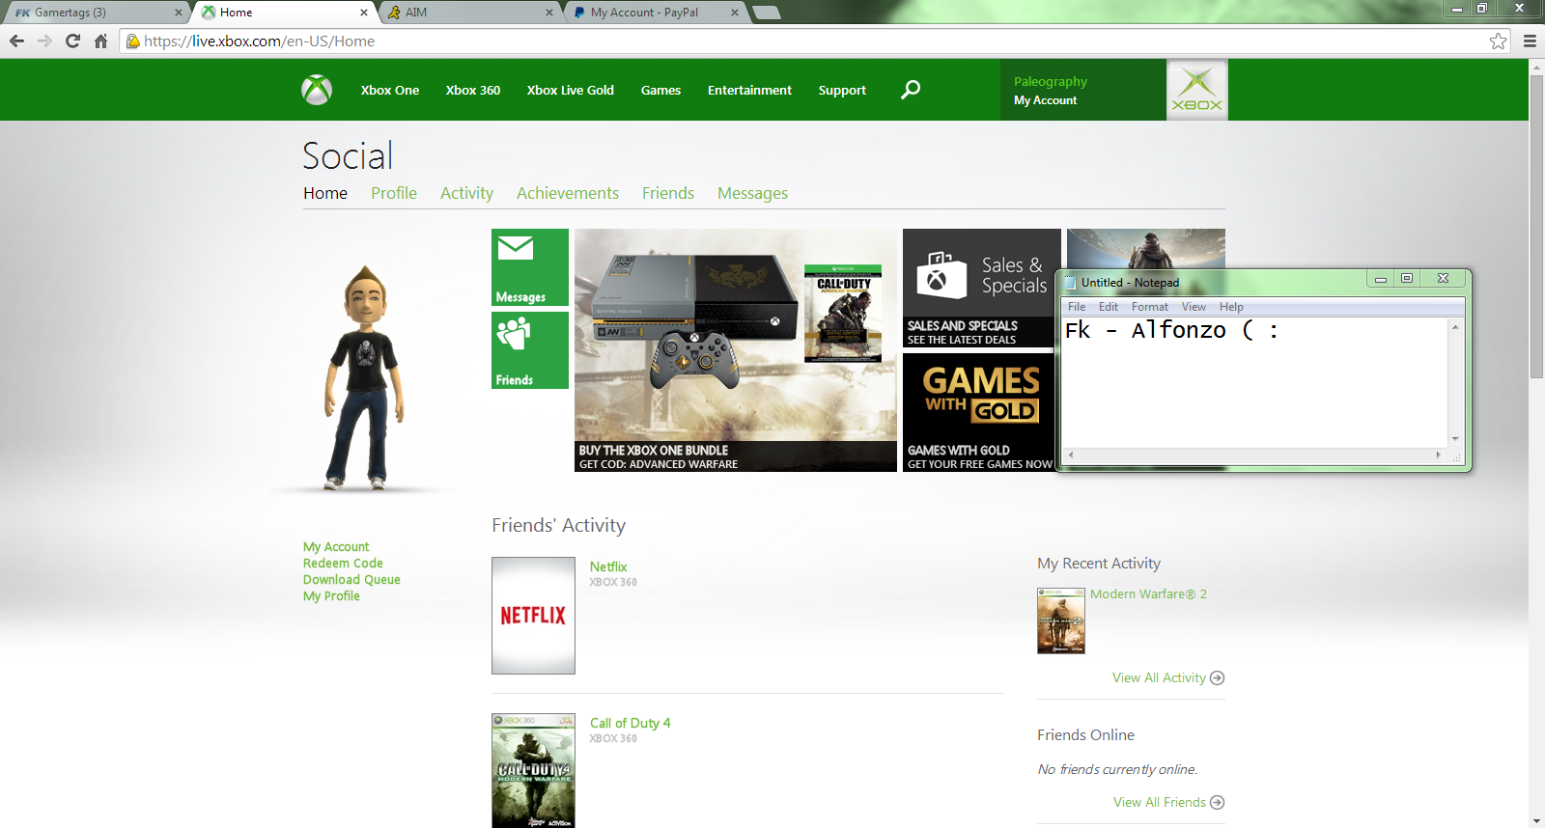This screenshot has width=1545, height=828.
Task: Click the secure padlock icon in address bar
Action: click(x=133, y=41)
